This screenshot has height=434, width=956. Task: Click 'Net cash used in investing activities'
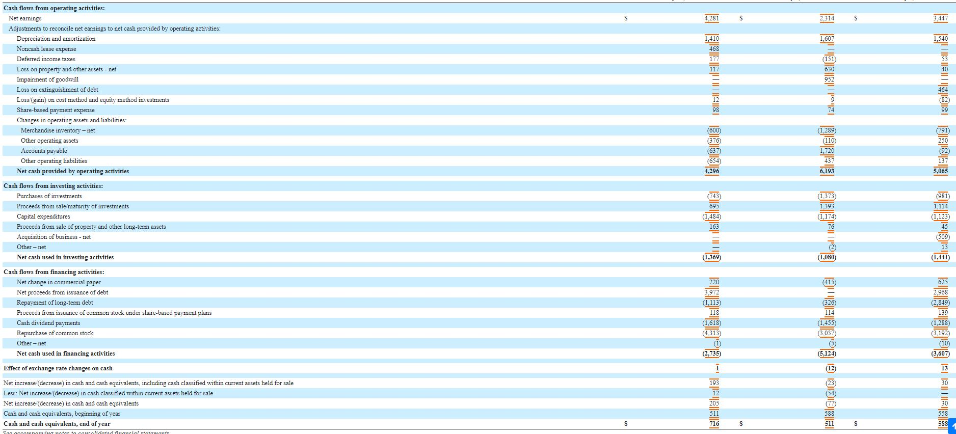point(65,257)
